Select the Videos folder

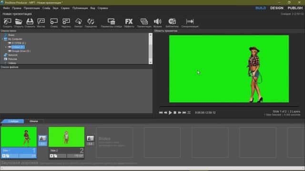12,63
